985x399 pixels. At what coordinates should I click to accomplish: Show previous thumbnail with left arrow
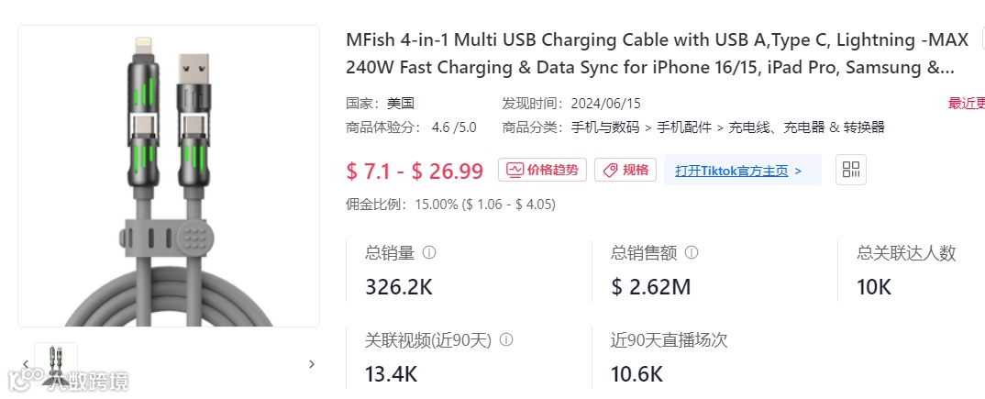(x=26, y=364)
